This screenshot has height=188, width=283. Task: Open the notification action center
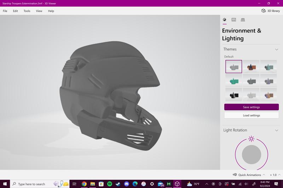[276, 184]
